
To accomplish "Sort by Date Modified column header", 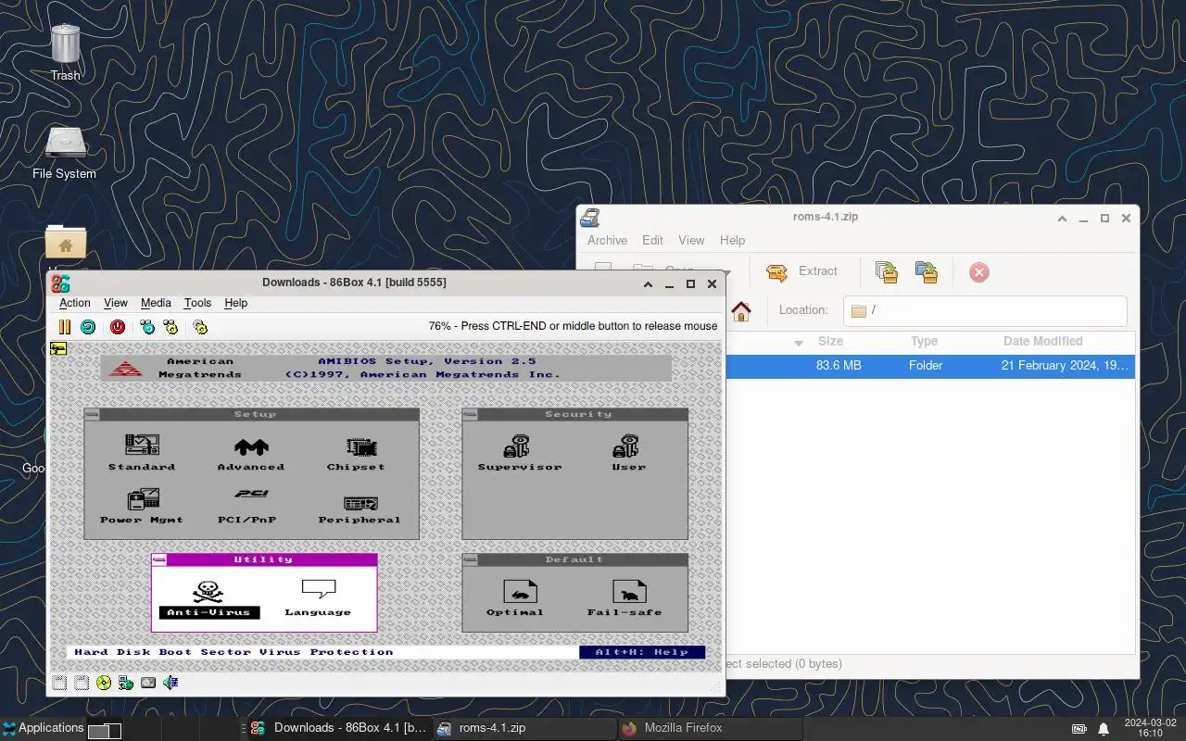I will point(1042,341).
